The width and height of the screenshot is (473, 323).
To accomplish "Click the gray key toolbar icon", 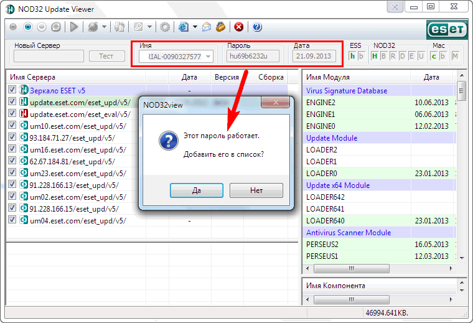I will 138,27.
